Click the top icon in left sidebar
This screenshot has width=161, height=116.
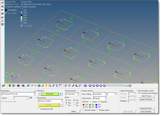[2, 3]
